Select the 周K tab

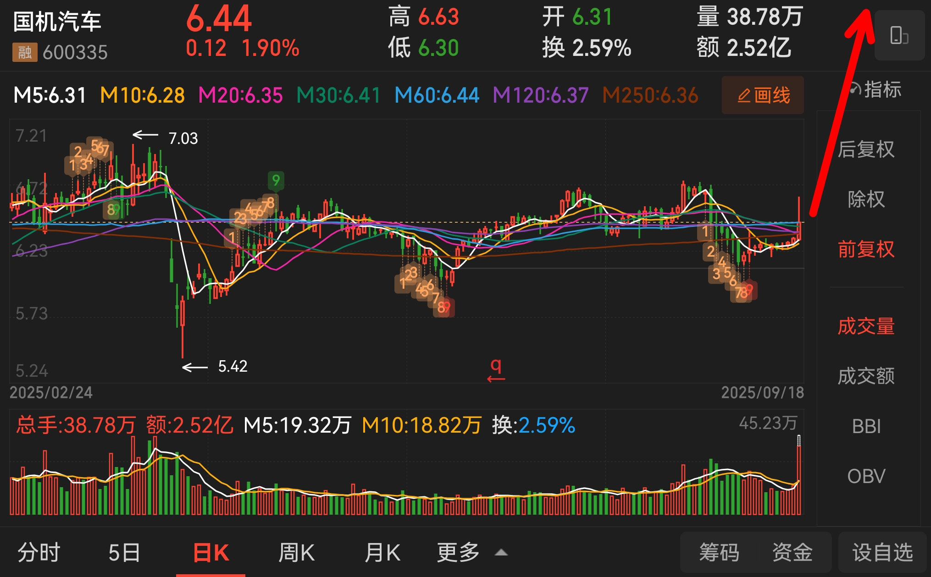point(296,552)
